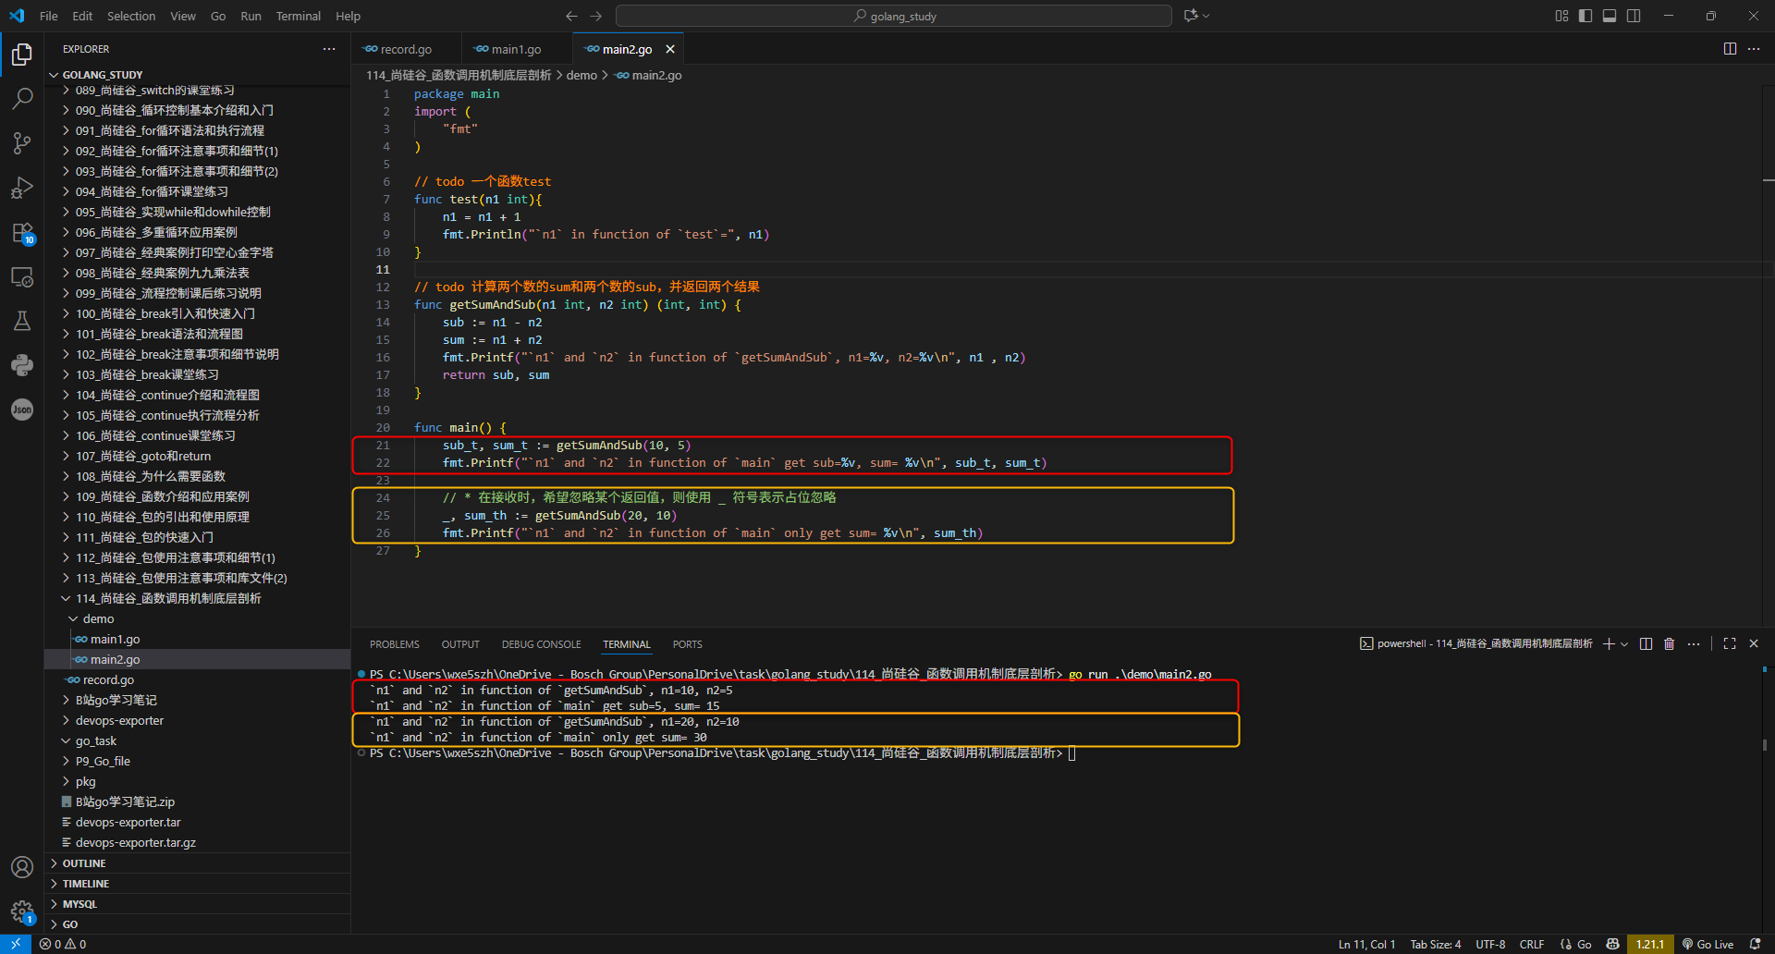Open the Testing flask icon
Viewport: 1775px width, 954px height.
22,321
